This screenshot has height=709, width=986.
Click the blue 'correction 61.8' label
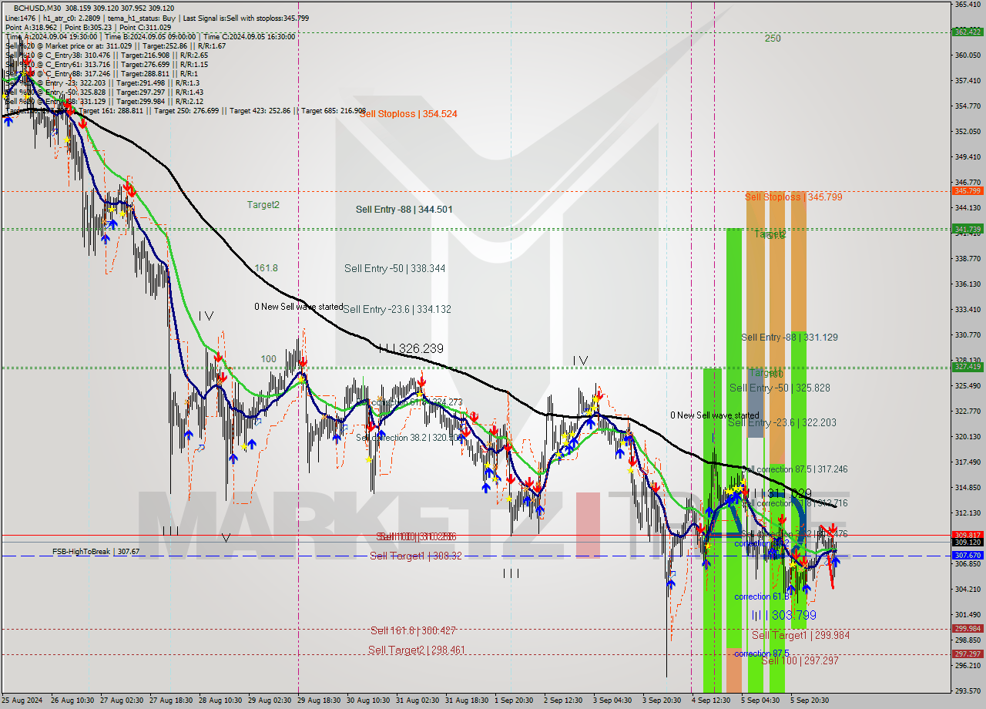(762, 597)
